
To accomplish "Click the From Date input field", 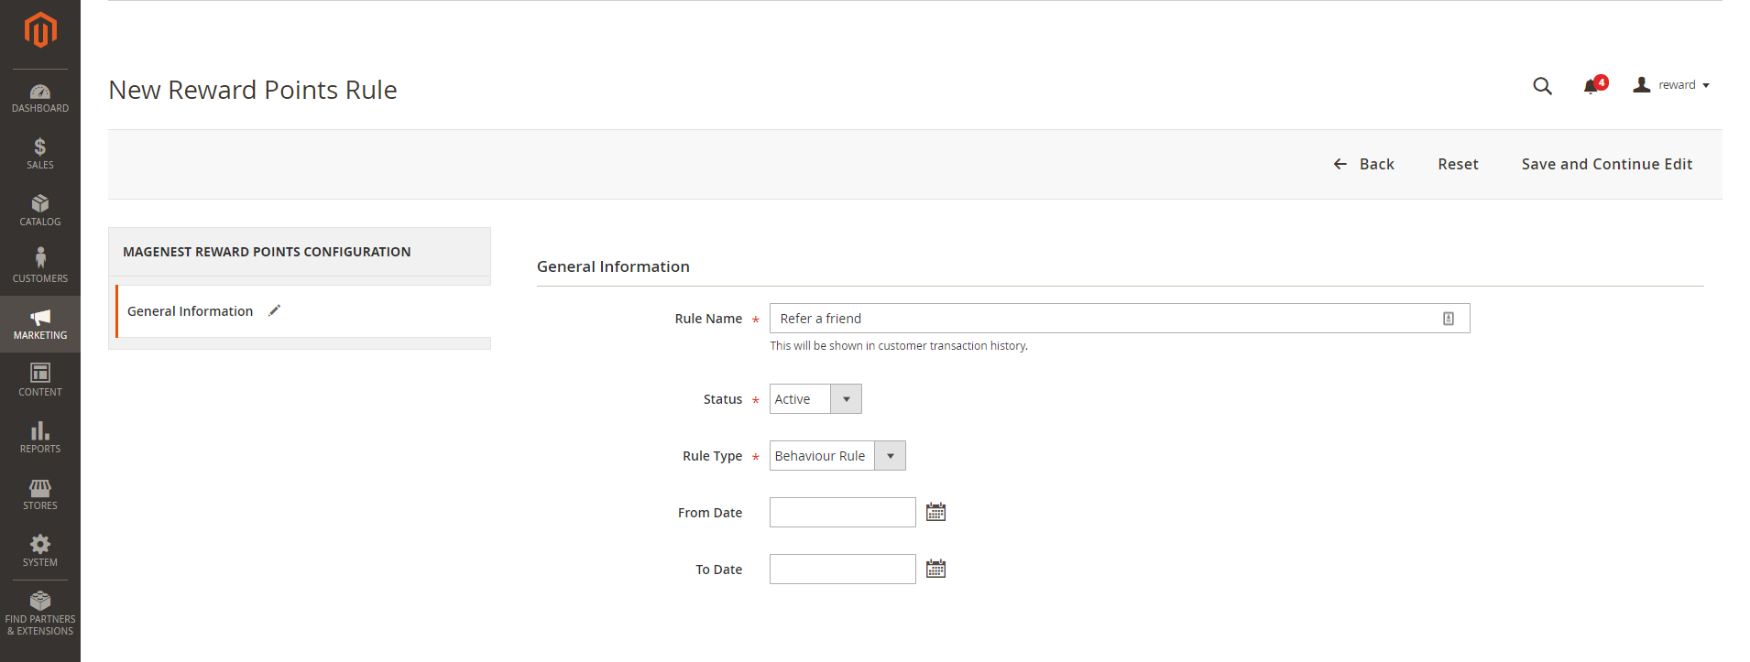I will 842,513.
